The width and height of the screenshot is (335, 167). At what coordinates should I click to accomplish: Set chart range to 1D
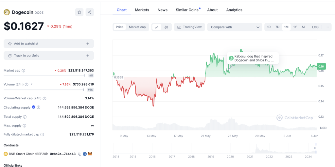pyautogui.click(x=269, y=27)
